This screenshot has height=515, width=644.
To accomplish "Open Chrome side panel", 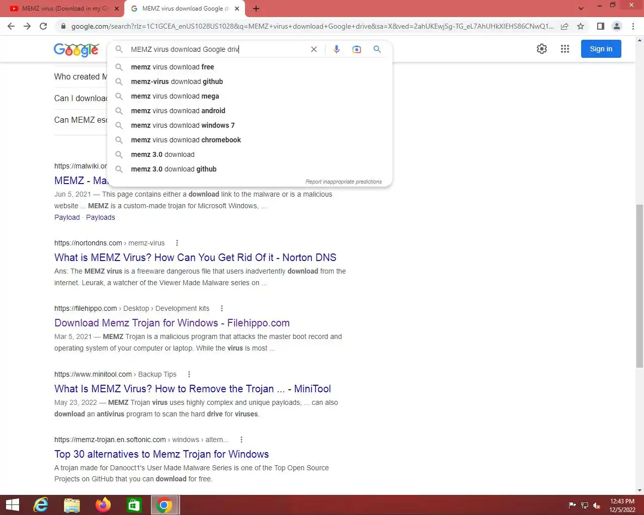I will coord(600,26).
